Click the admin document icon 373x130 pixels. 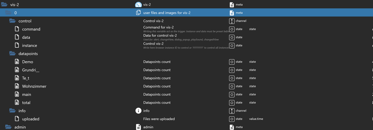pyautogui.click(x=139, y=127)
